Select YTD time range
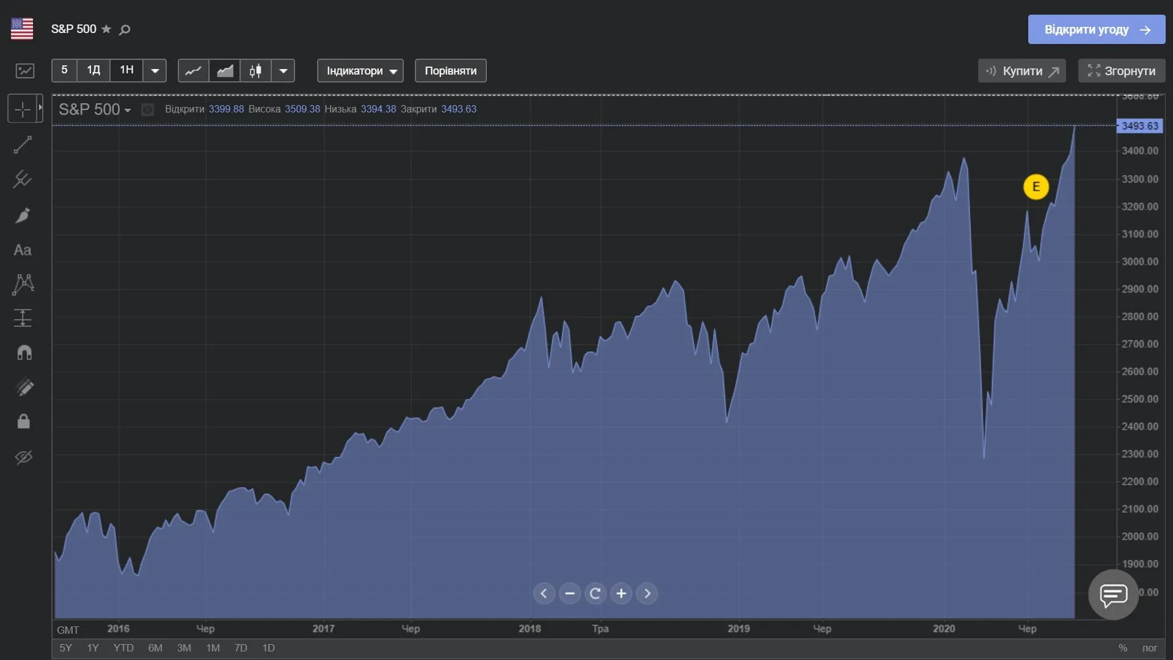The width and height of the screenshot is (1173, 660). (x=123, y=648)
